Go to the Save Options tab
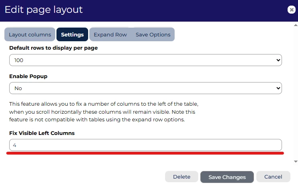Screen dimensions: 298x185 (x=153, y=34)
